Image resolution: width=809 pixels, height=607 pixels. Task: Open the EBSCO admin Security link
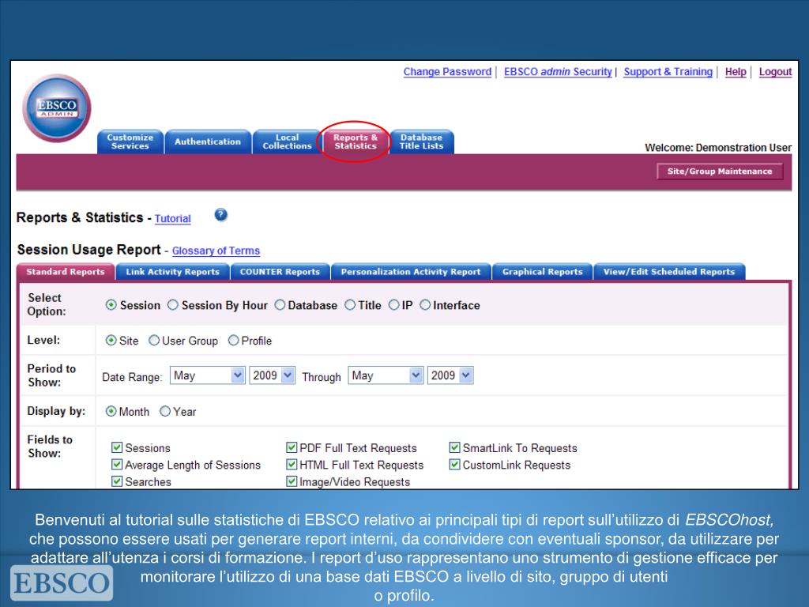pos(558,72)
